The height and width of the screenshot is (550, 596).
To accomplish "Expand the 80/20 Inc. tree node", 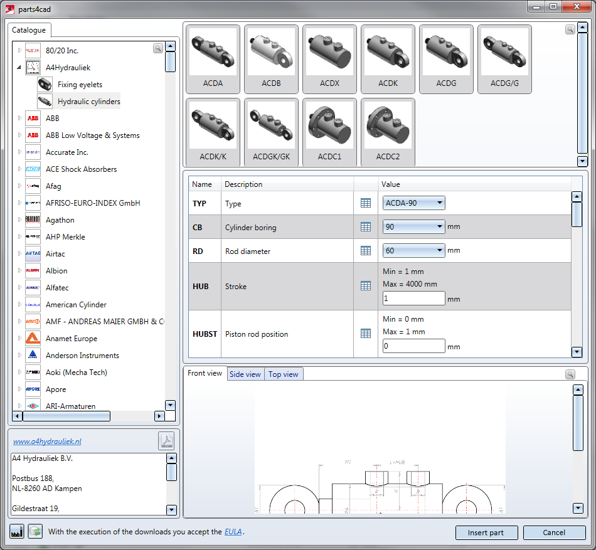I will coord(19,50).
